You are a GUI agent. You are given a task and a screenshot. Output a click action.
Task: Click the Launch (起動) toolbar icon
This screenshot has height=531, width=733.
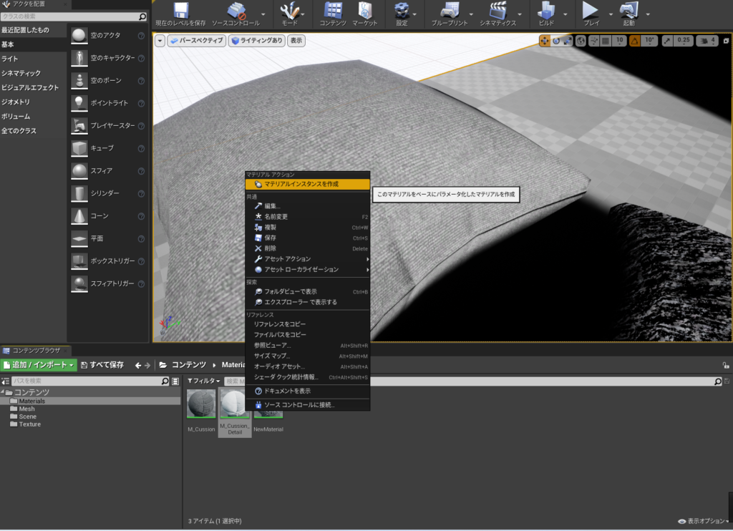[628, 10]
